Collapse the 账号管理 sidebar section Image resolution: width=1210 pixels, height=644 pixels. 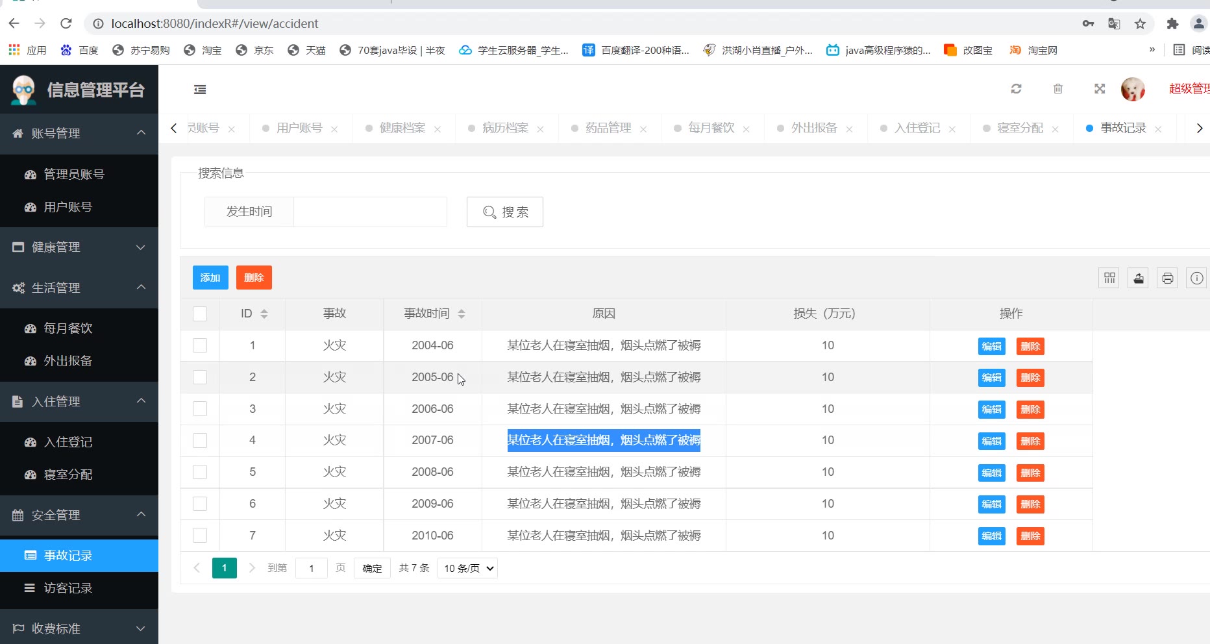tap(79, 134)
